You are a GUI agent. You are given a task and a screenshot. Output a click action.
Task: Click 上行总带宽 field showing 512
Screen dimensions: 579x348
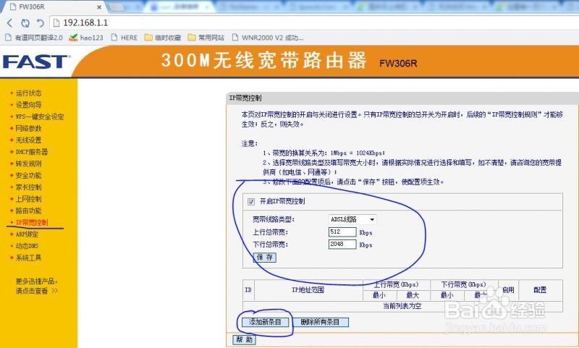click(342, 232)
